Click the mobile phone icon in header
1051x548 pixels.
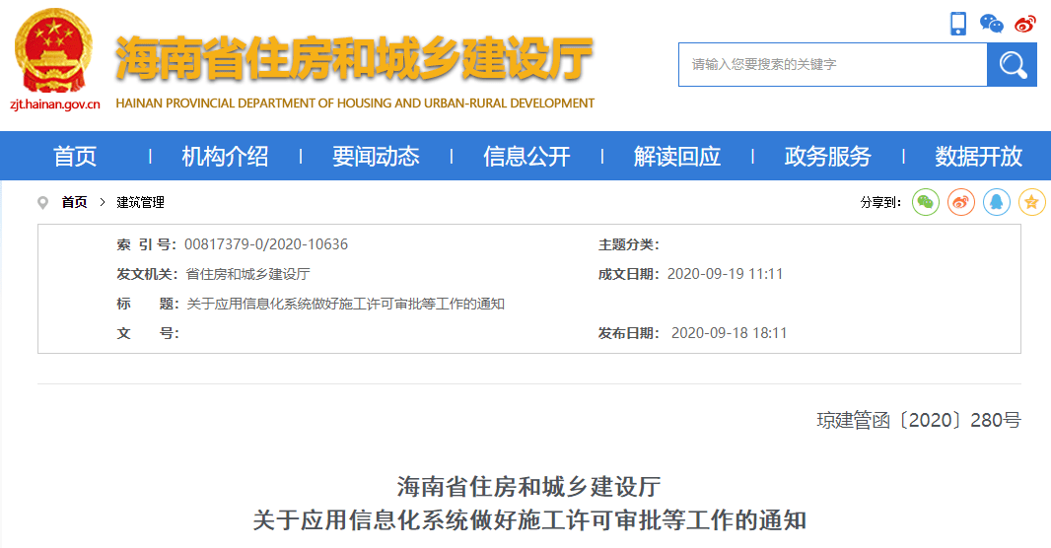(958, 24)
